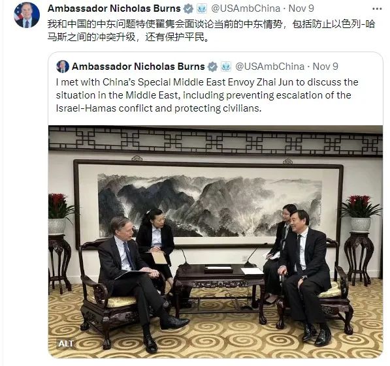The height and width of the screenshot is (366, 390).
Task: Click the English quoted tweet text about Zhai Jun
Action: 207,95
